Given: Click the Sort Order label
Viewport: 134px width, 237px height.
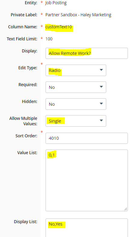Looking at the screenshot, I should click(26, 136).
